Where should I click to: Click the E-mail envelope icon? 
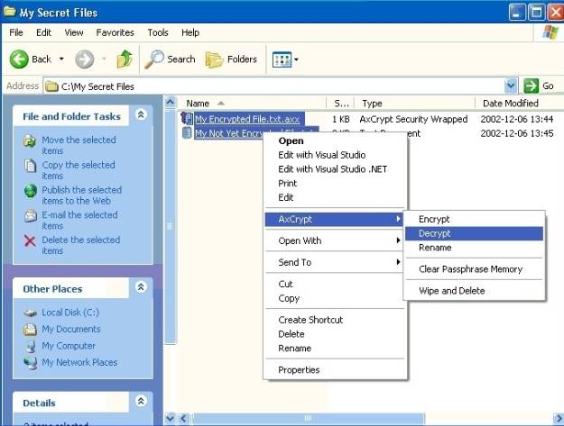(30, 215)
